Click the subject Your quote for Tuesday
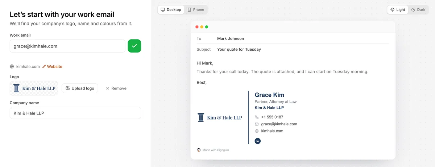The height and width of the screenshot is (167, 435). [239, 49]
